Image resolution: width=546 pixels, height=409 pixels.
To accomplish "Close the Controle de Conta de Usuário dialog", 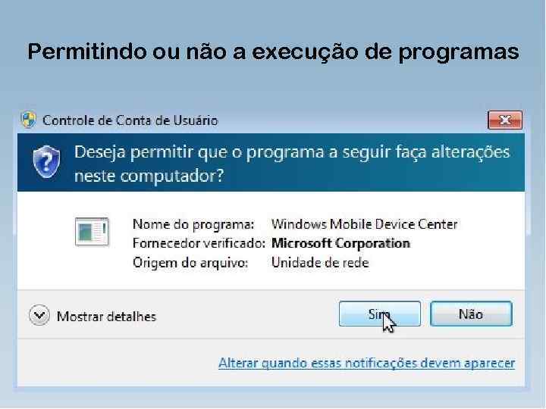I will [505, 120].
